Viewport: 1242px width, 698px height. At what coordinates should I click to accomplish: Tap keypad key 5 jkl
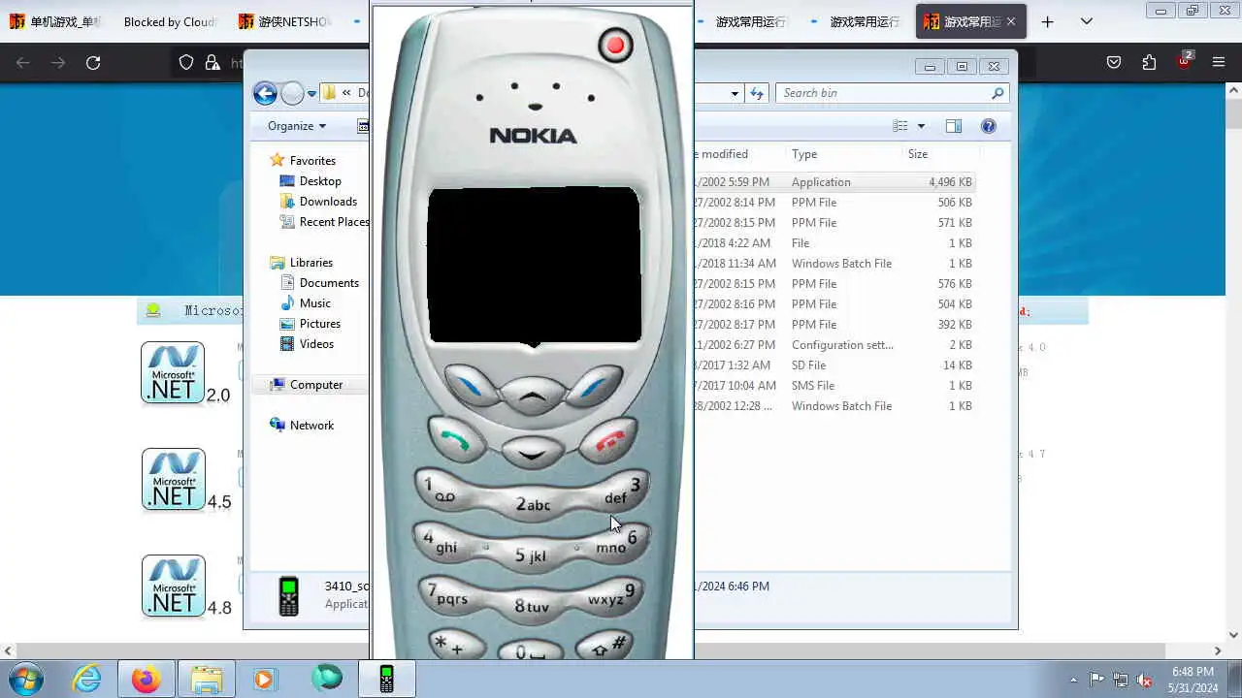[x=531, y=555]
